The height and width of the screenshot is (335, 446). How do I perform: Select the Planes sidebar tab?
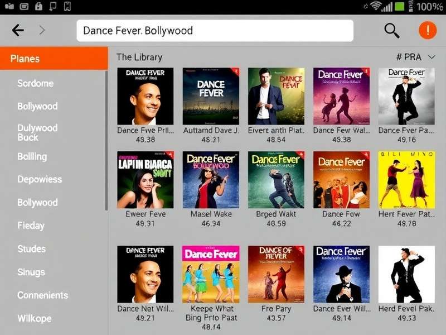(x=54, y=59)
